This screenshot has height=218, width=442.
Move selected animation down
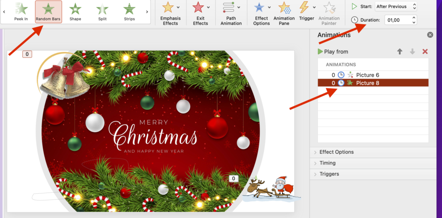(x=412, y=51)
